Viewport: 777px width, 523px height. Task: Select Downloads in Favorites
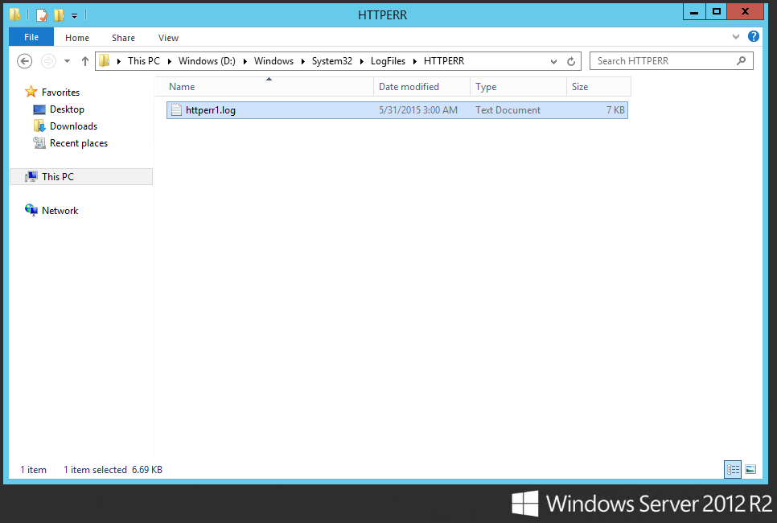[x=73, y=126]
